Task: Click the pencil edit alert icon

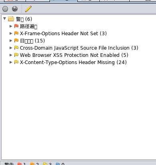Action: coord(28,9)
